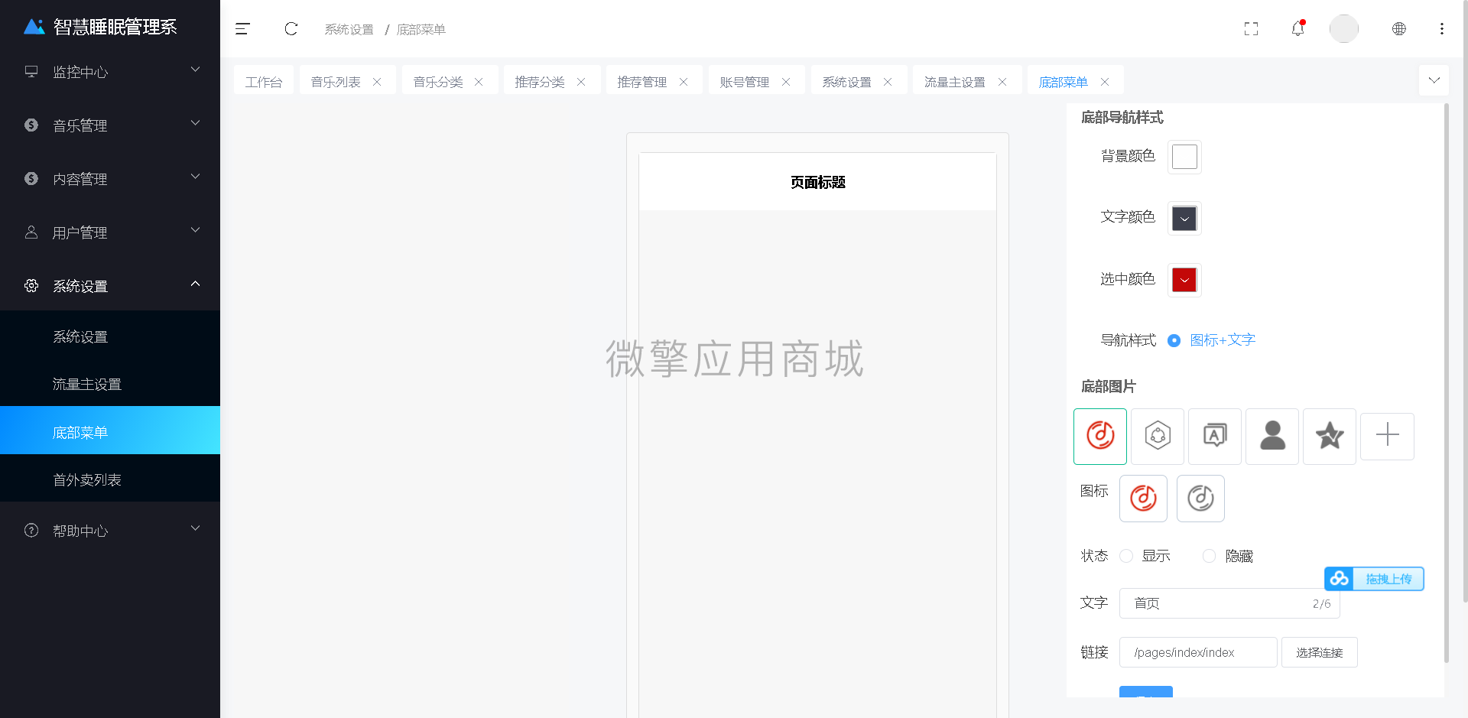Click the 页面标题 preview header
Screen dimensions: 1468x718
817,182
